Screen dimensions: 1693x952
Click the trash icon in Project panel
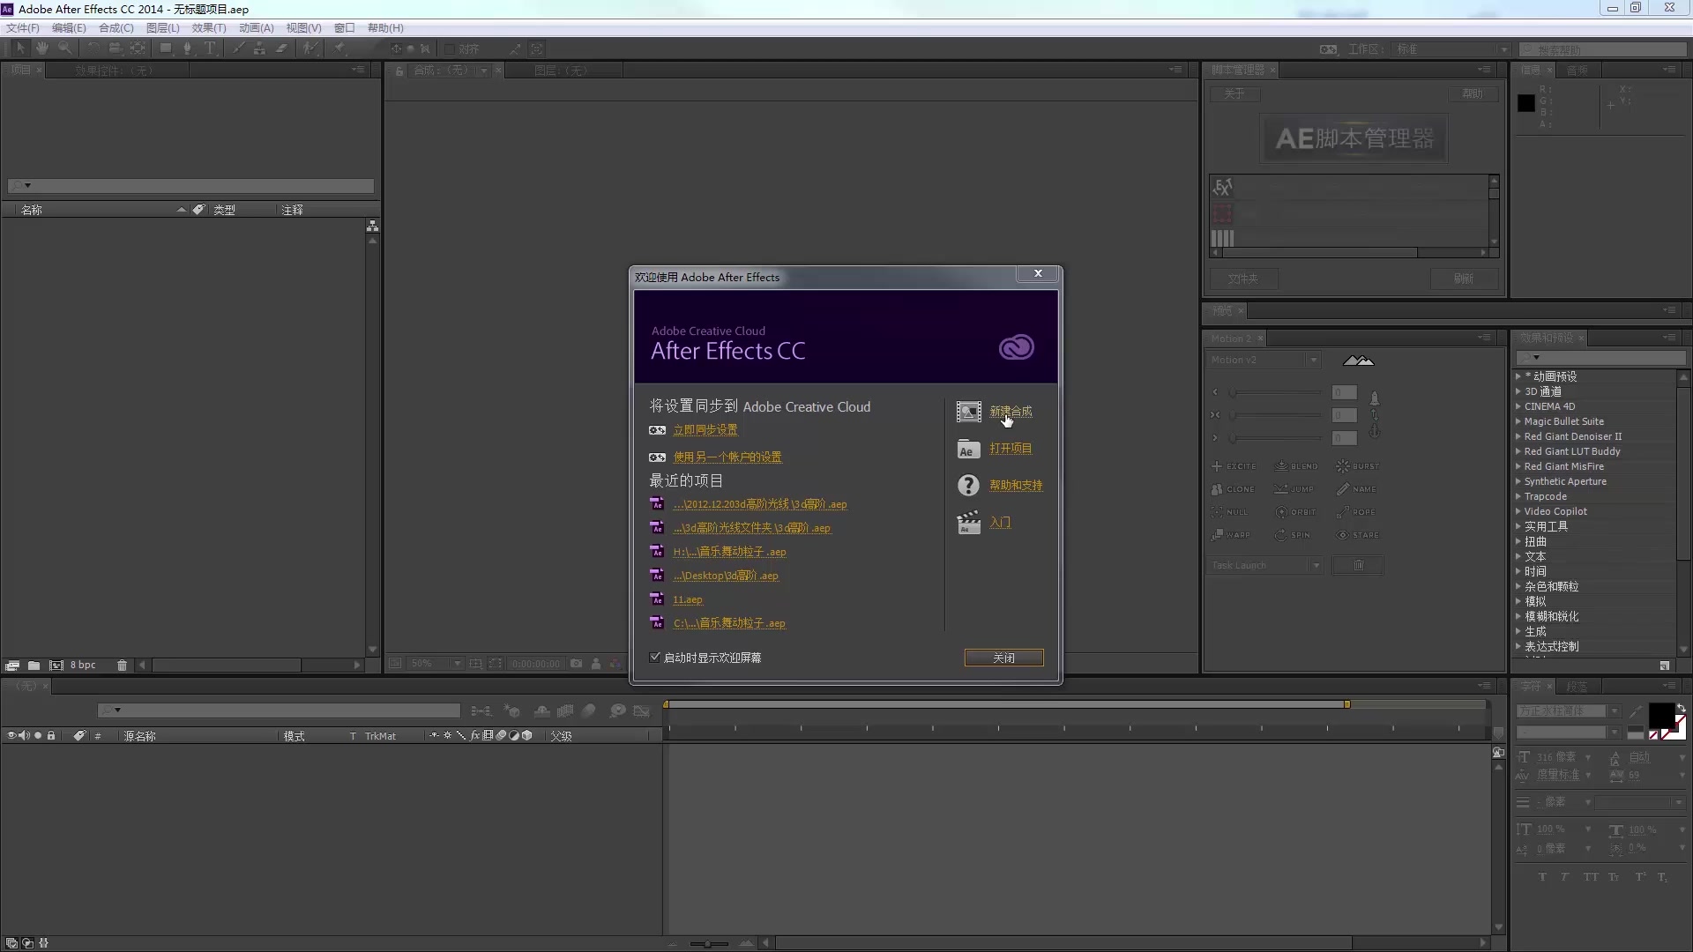pos(122,665)
